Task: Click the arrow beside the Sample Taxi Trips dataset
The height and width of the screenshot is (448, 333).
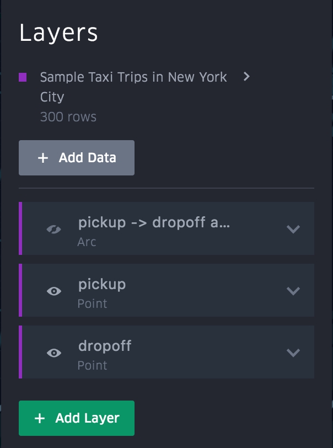Action: coord(246,77)
